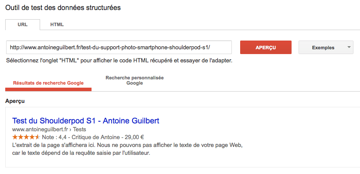The image size is (360, 174).
Task: Select the URL tab
Action: click(23, 24)
